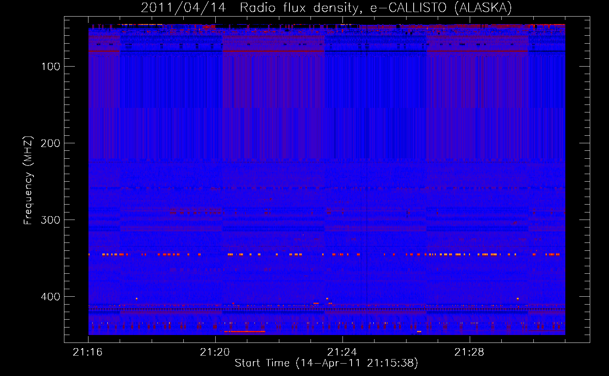609x376 pixels.
Task: Click the '400' frequency tick label
Action: [x=50, y=297]
